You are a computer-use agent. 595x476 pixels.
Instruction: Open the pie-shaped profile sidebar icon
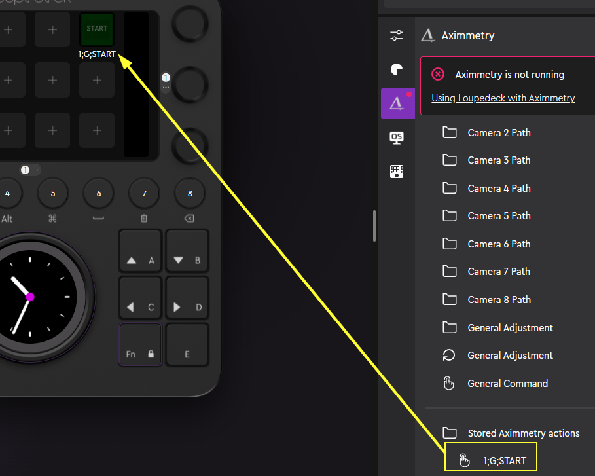pyautogui.click(x=397, y=69)
